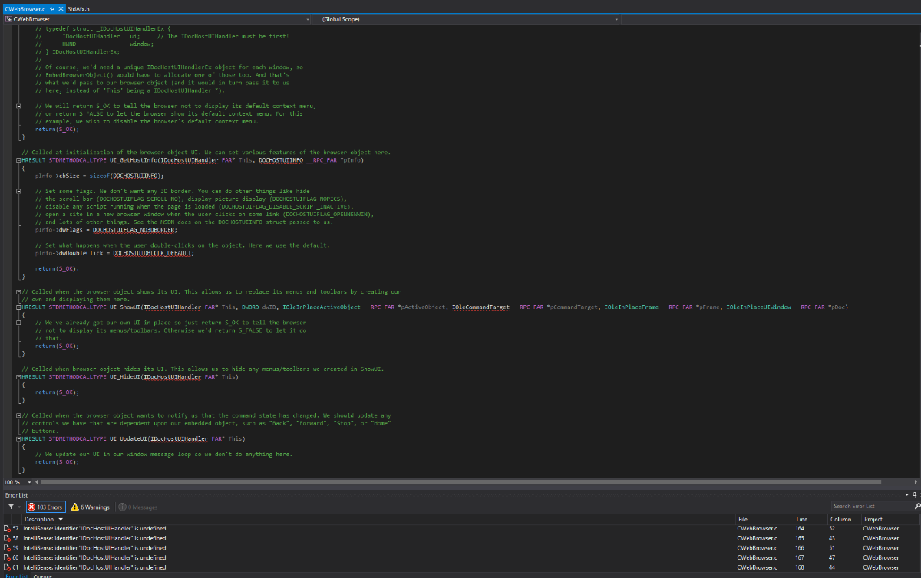921x578 pixels.
Task: Sort error list by Description column
Action: pyautogui.click(x=38, y=519)
